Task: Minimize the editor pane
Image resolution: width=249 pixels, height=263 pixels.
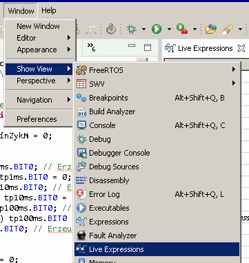Action: 132,45
